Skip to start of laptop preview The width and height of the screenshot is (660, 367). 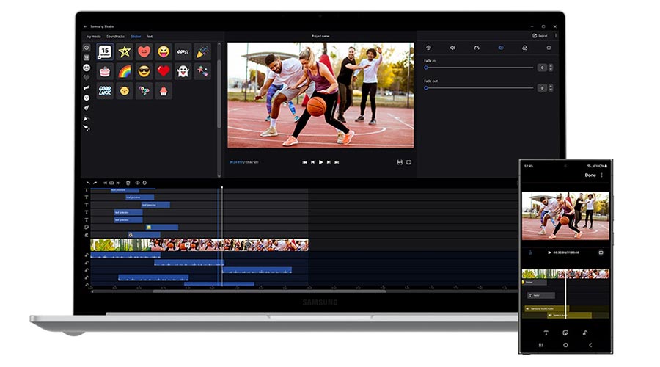[x=304, y=162]
